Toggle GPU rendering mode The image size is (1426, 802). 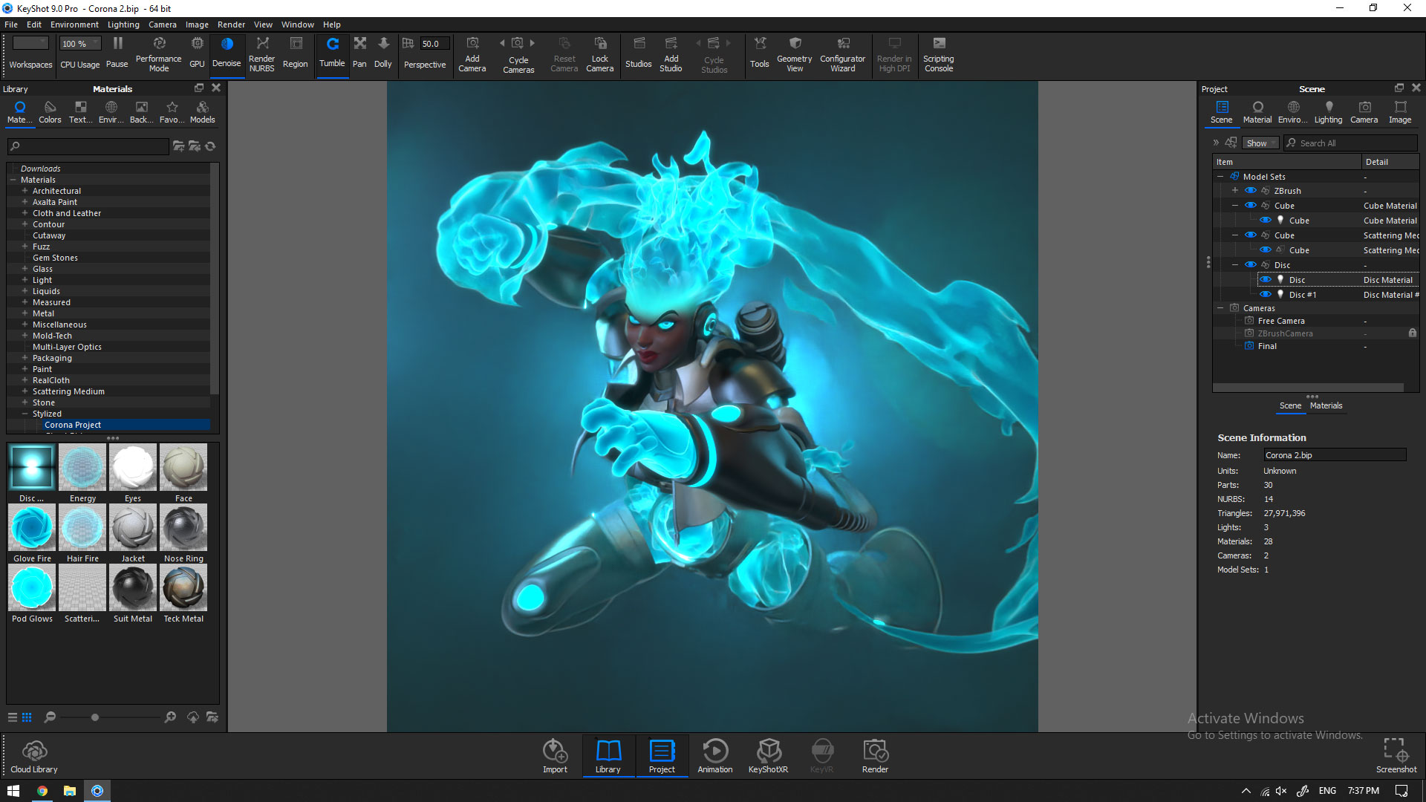[197, 53]
